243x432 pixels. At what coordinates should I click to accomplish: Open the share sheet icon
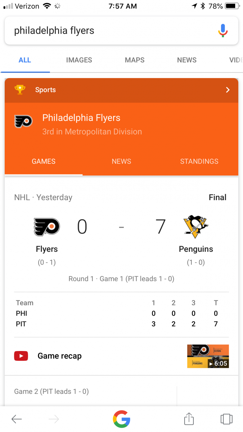189,419
